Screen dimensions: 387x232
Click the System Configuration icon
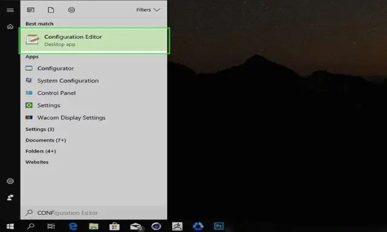pos(29,80)
